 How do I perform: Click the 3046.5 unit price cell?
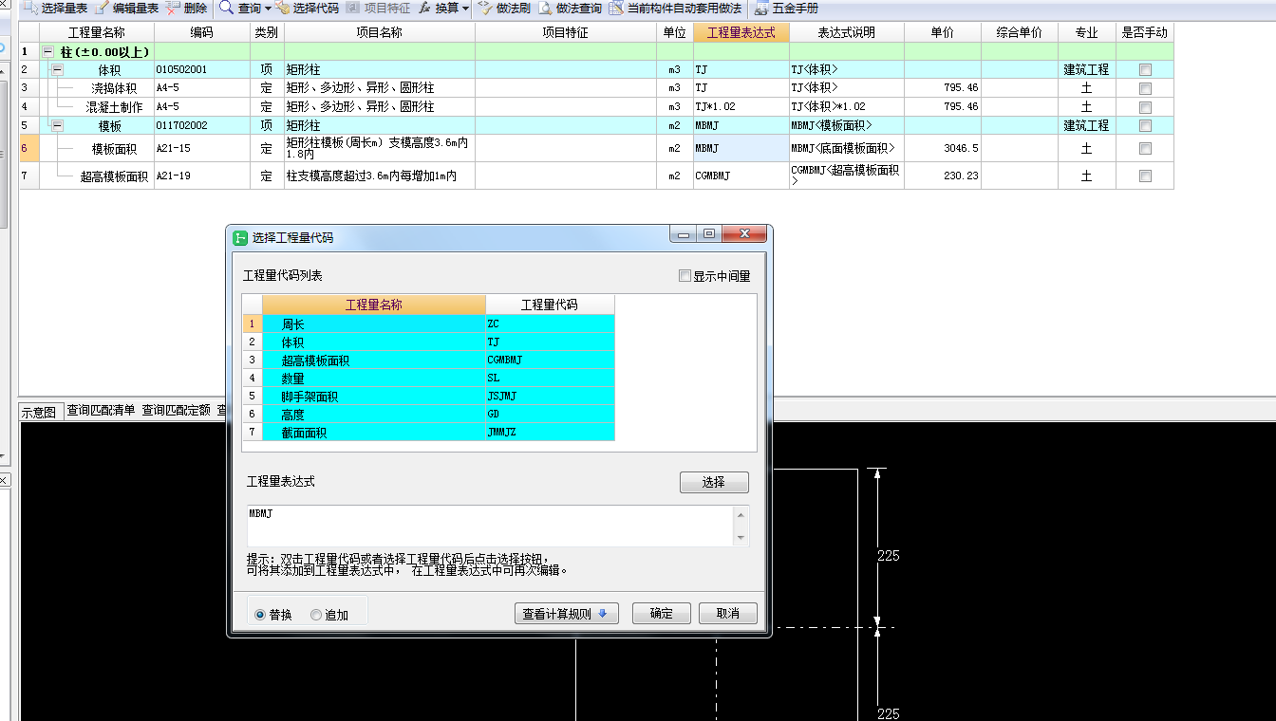[943, 148]
